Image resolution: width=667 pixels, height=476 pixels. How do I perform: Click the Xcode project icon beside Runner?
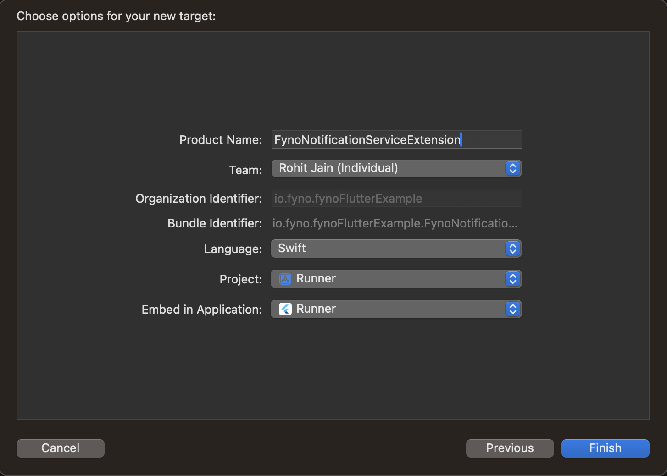285,279
